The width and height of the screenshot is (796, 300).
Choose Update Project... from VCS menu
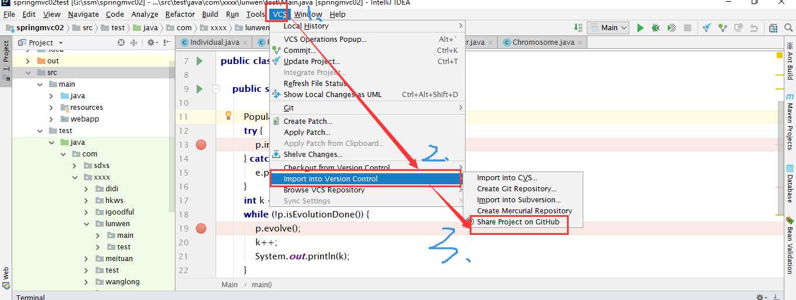(367, 61)
